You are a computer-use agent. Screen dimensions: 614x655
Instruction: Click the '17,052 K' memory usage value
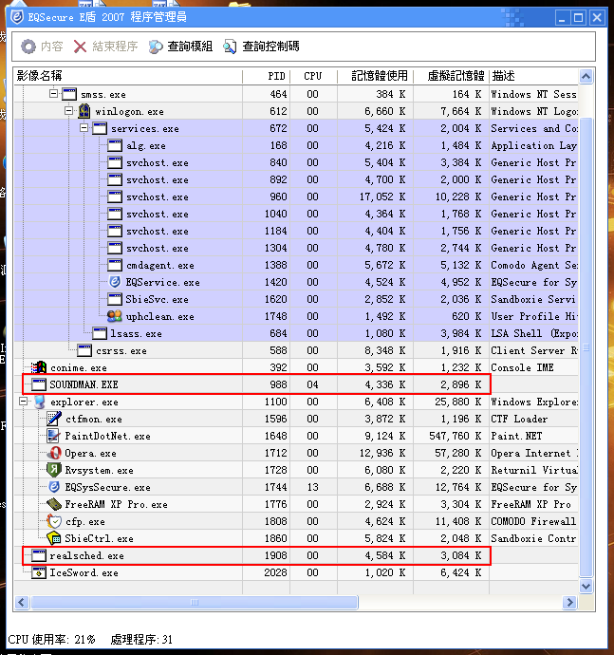(x=382, y=196)
